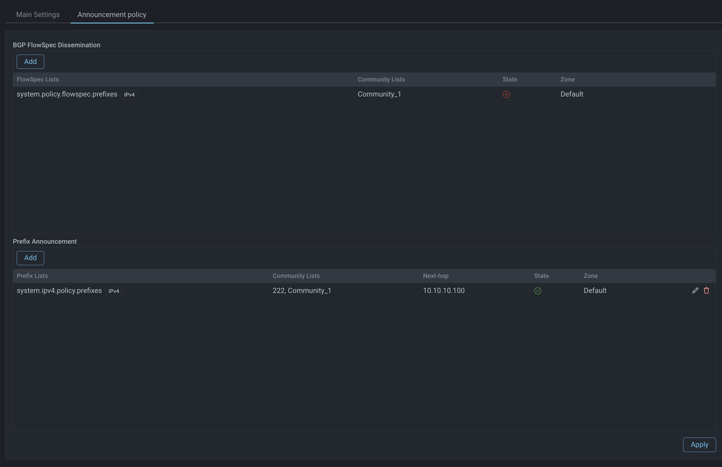The width and height of the screenshot is (722, 467).
Task: Click the red trash delete icon
Action: point(706,290)
